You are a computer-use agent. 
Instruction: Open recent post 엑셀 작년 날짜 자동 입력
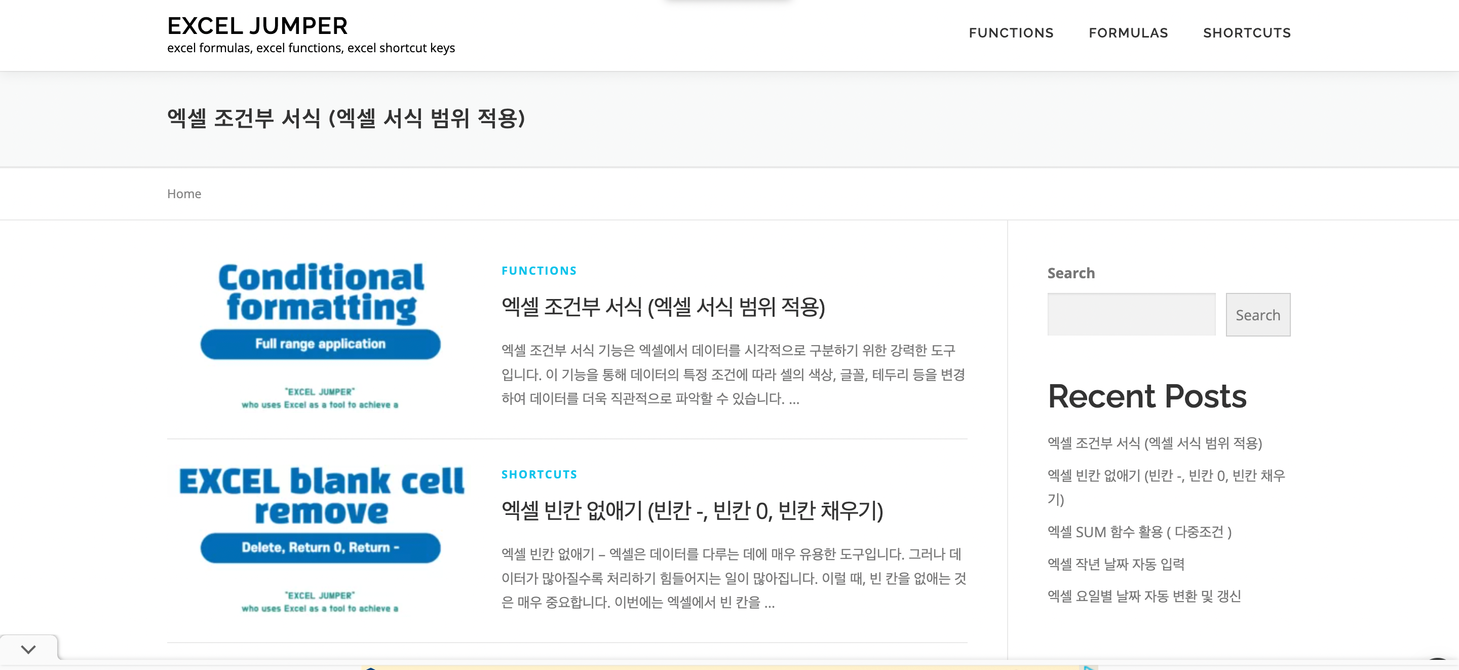[x=1116, y=564]
